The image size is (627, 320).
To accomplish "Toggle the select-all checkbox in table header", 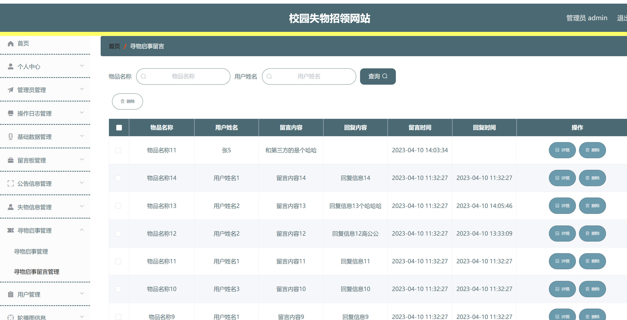I will [119, 127].
